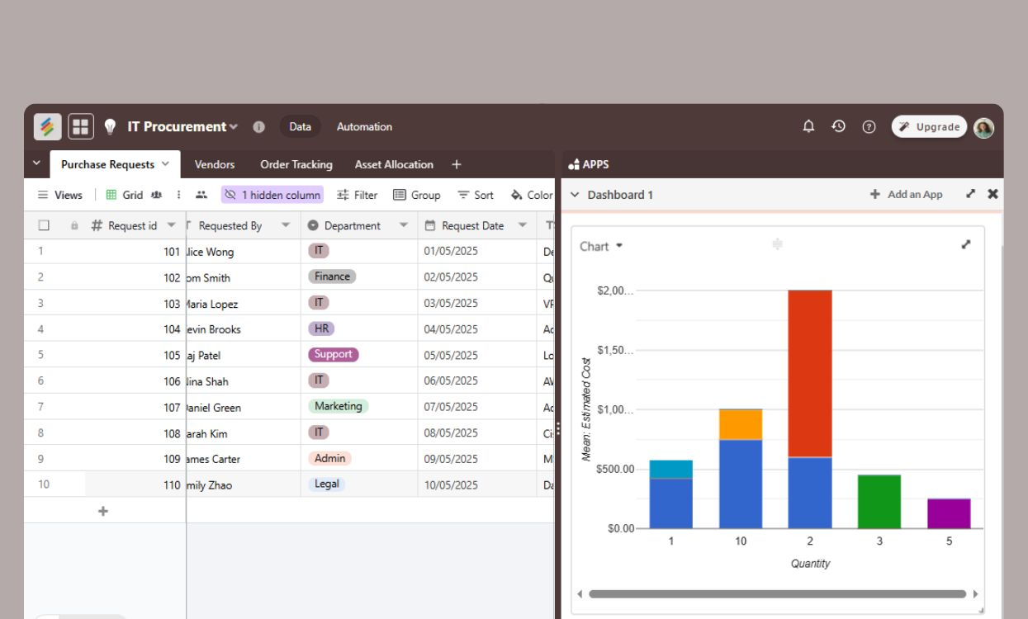Open the Color options
The height and width of the screenshot is (619, 1028).
[x=532, y=195]
